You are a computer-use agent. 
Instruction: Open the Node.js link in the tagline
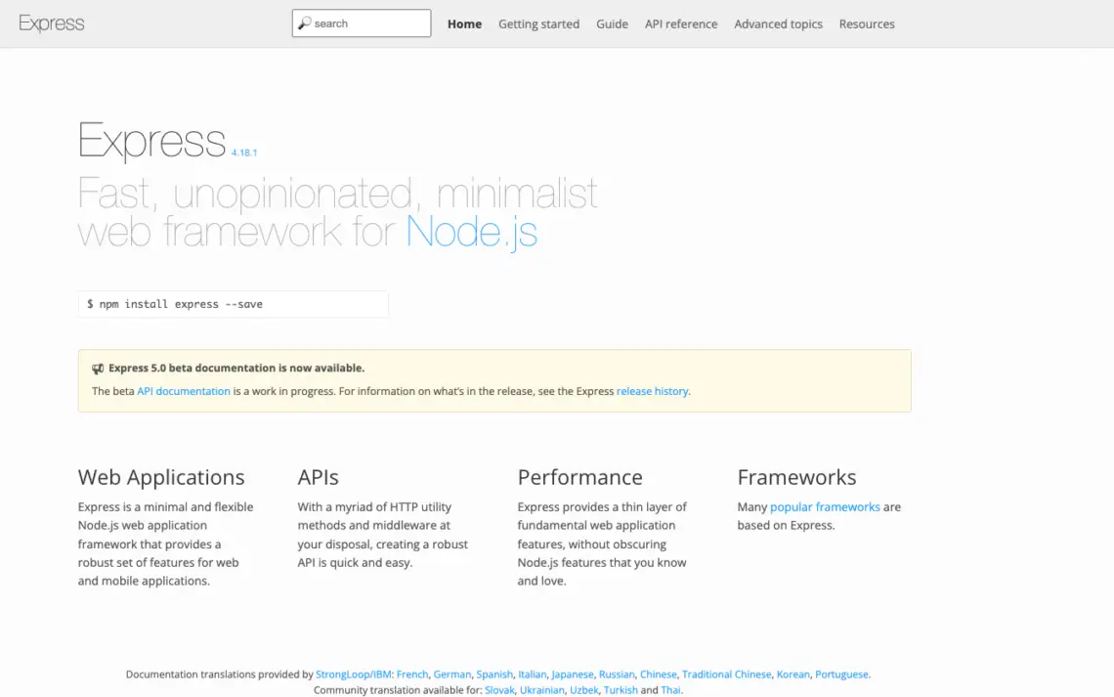coord(472,232)
